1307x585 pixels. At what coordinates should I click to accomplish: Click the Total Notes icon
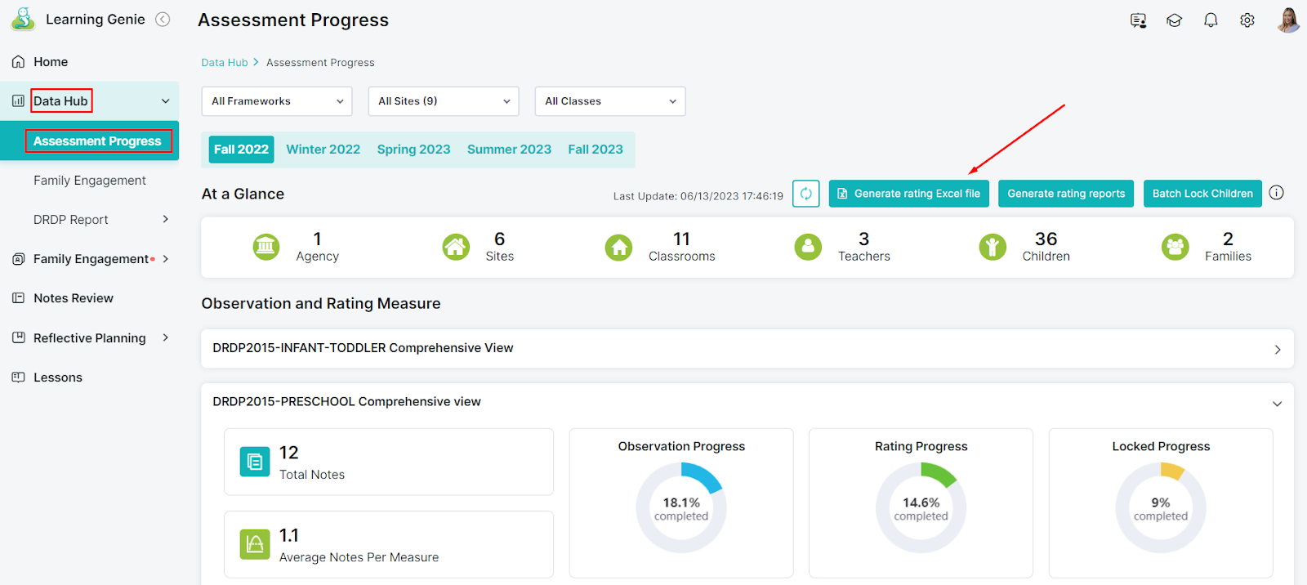pos(255,462)
